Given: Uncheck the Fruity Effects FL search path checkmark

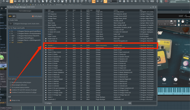Looking at the screenshot, I should [10, 31].
